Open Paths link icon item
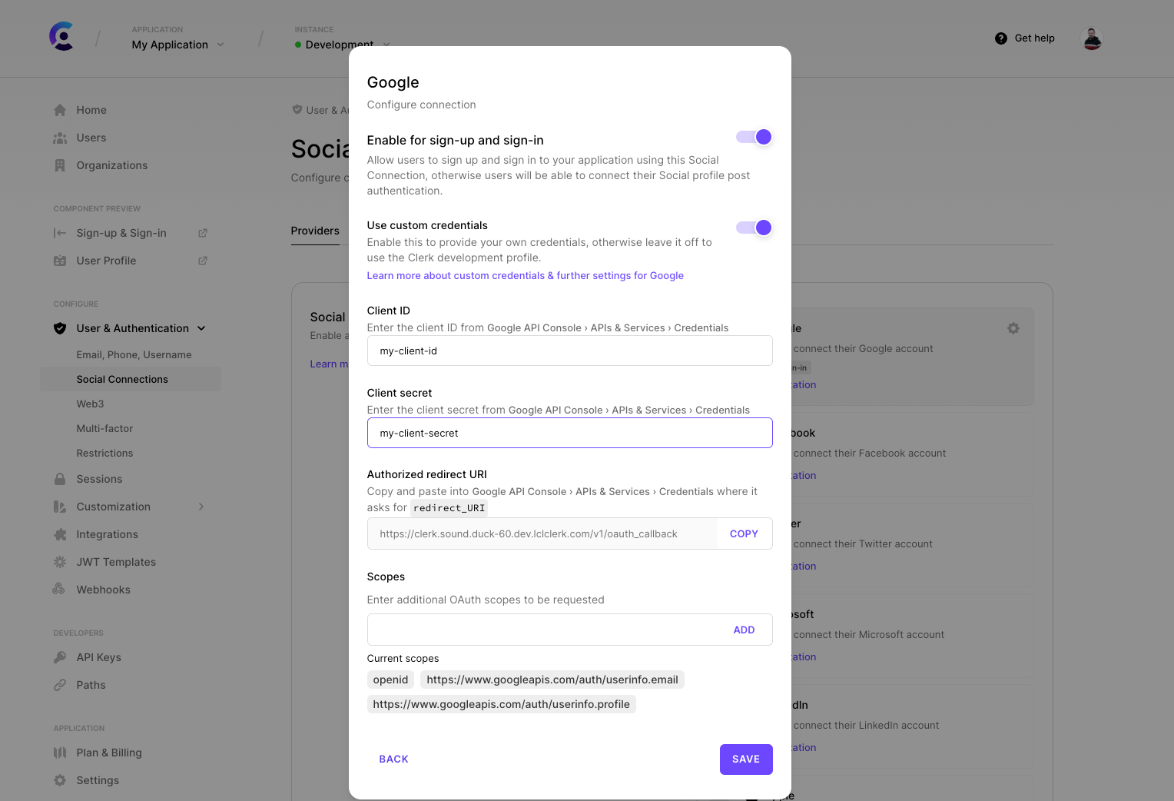This screenshot has height=801, width=1174. click(x=60, y=685)
